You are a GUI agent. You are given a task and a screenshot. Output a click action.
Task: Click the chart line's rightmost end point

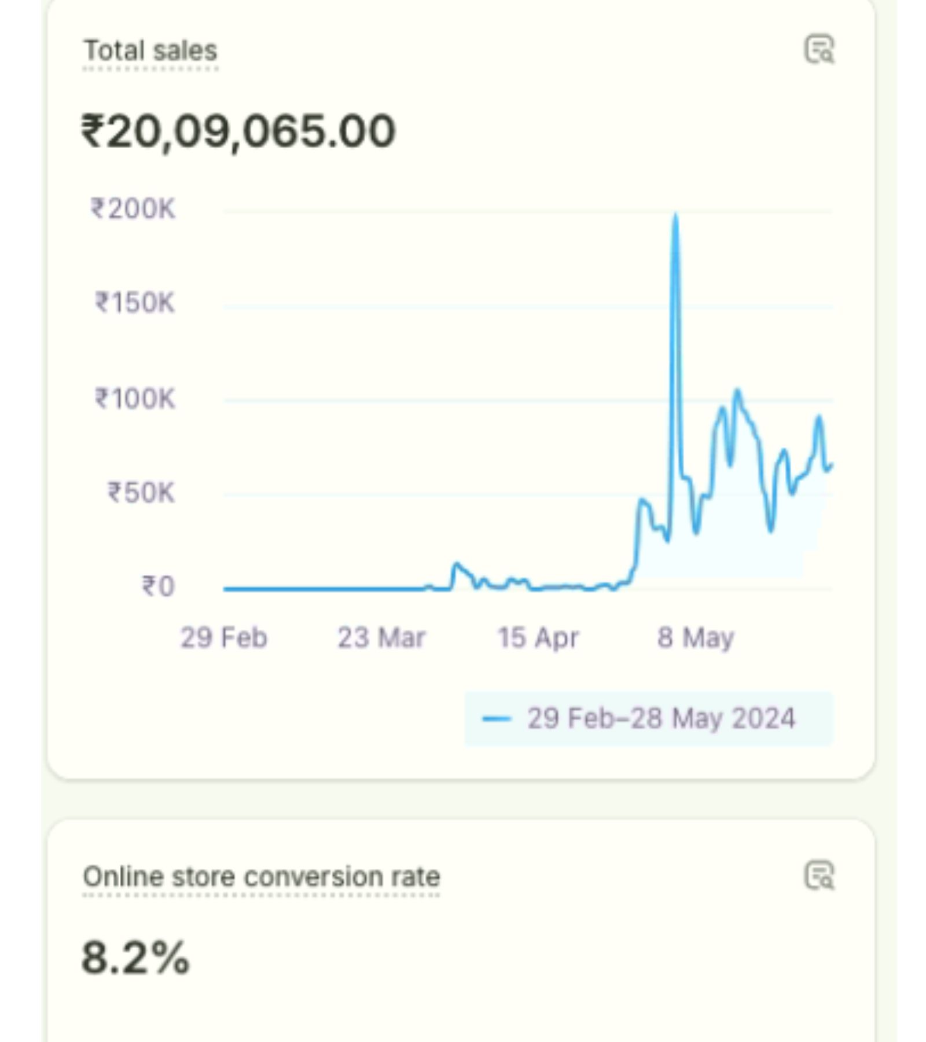coord(831,465)
